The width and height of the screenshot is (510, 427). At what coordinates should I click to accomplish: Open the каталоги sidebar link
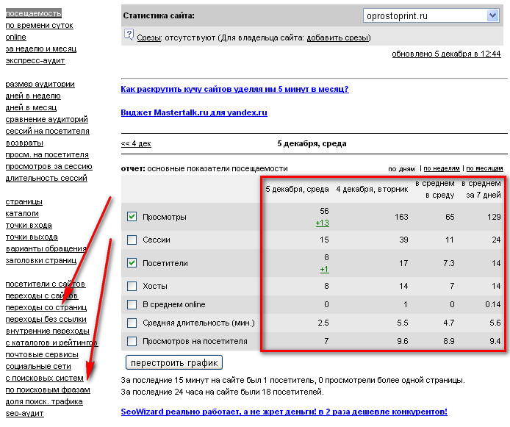click(22, 214)
